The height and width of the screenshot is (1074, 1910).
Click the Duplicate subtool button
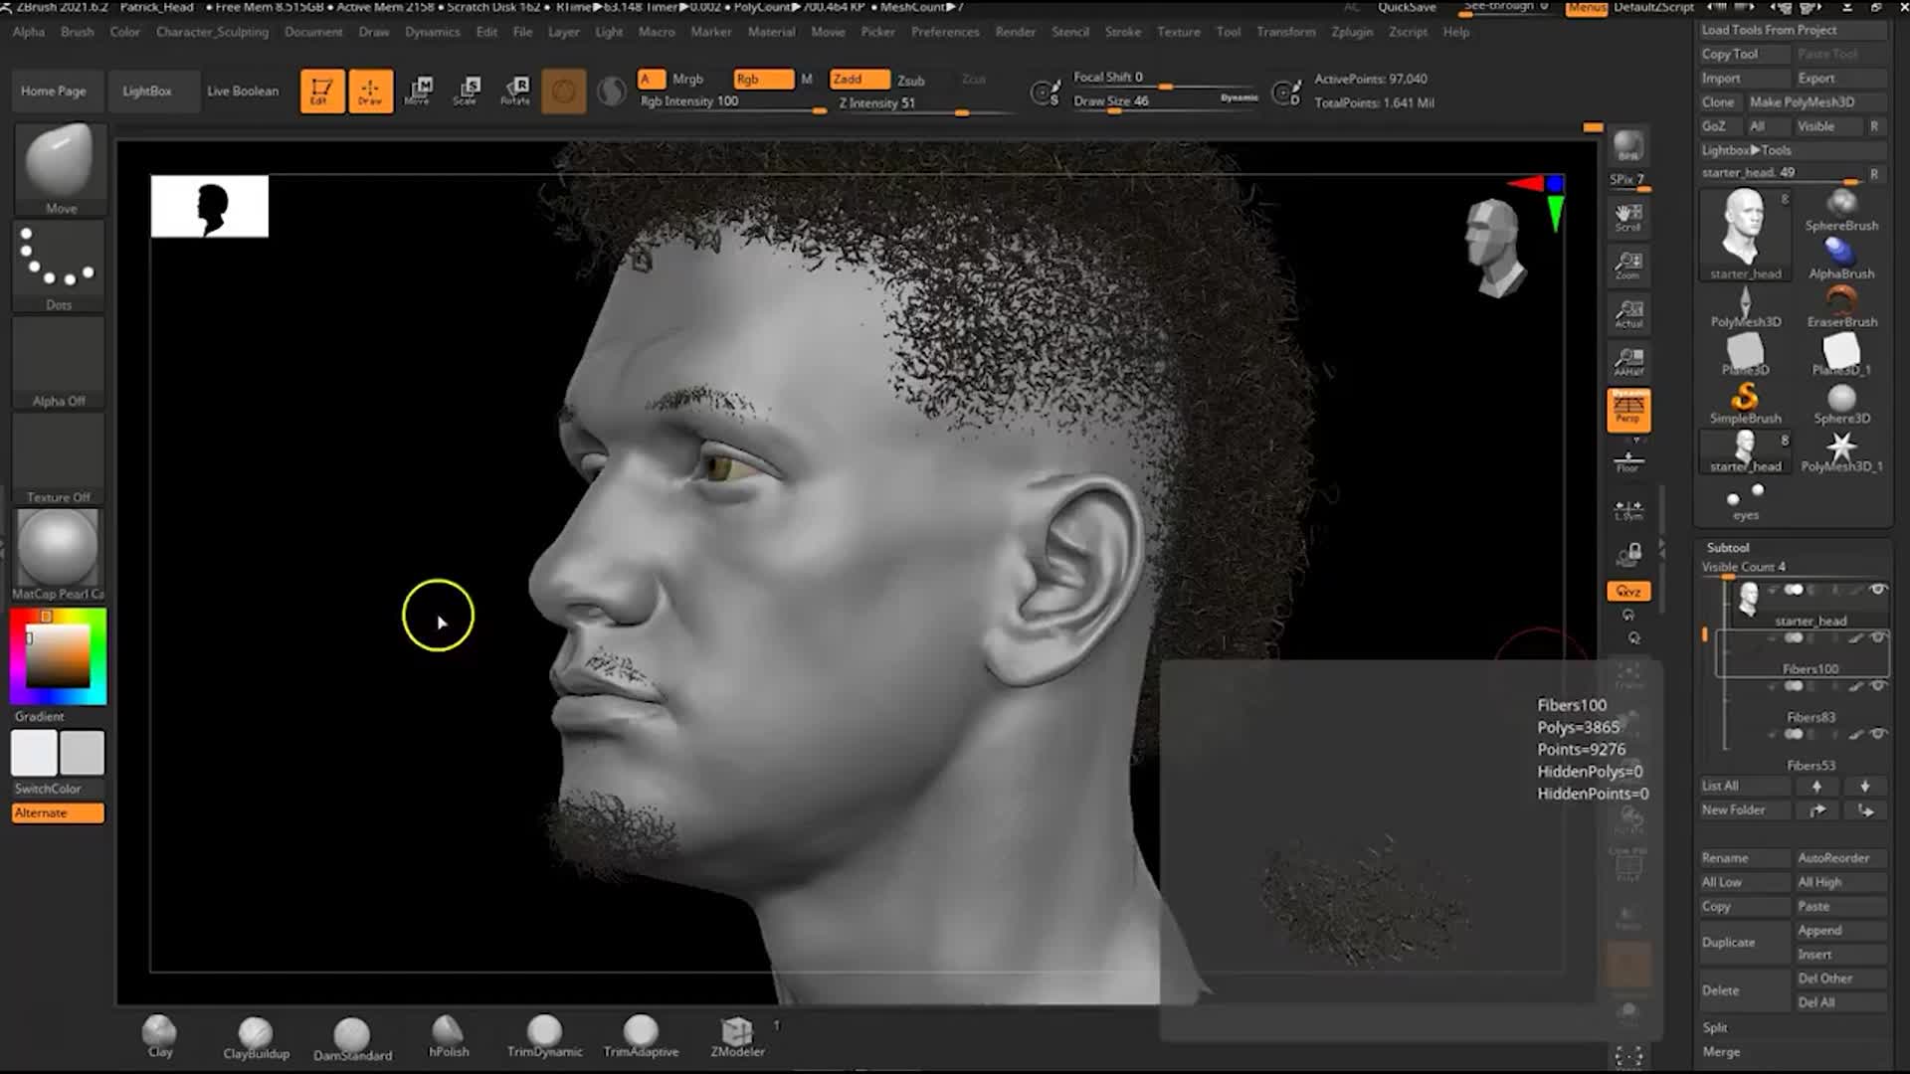[1743, 943]
